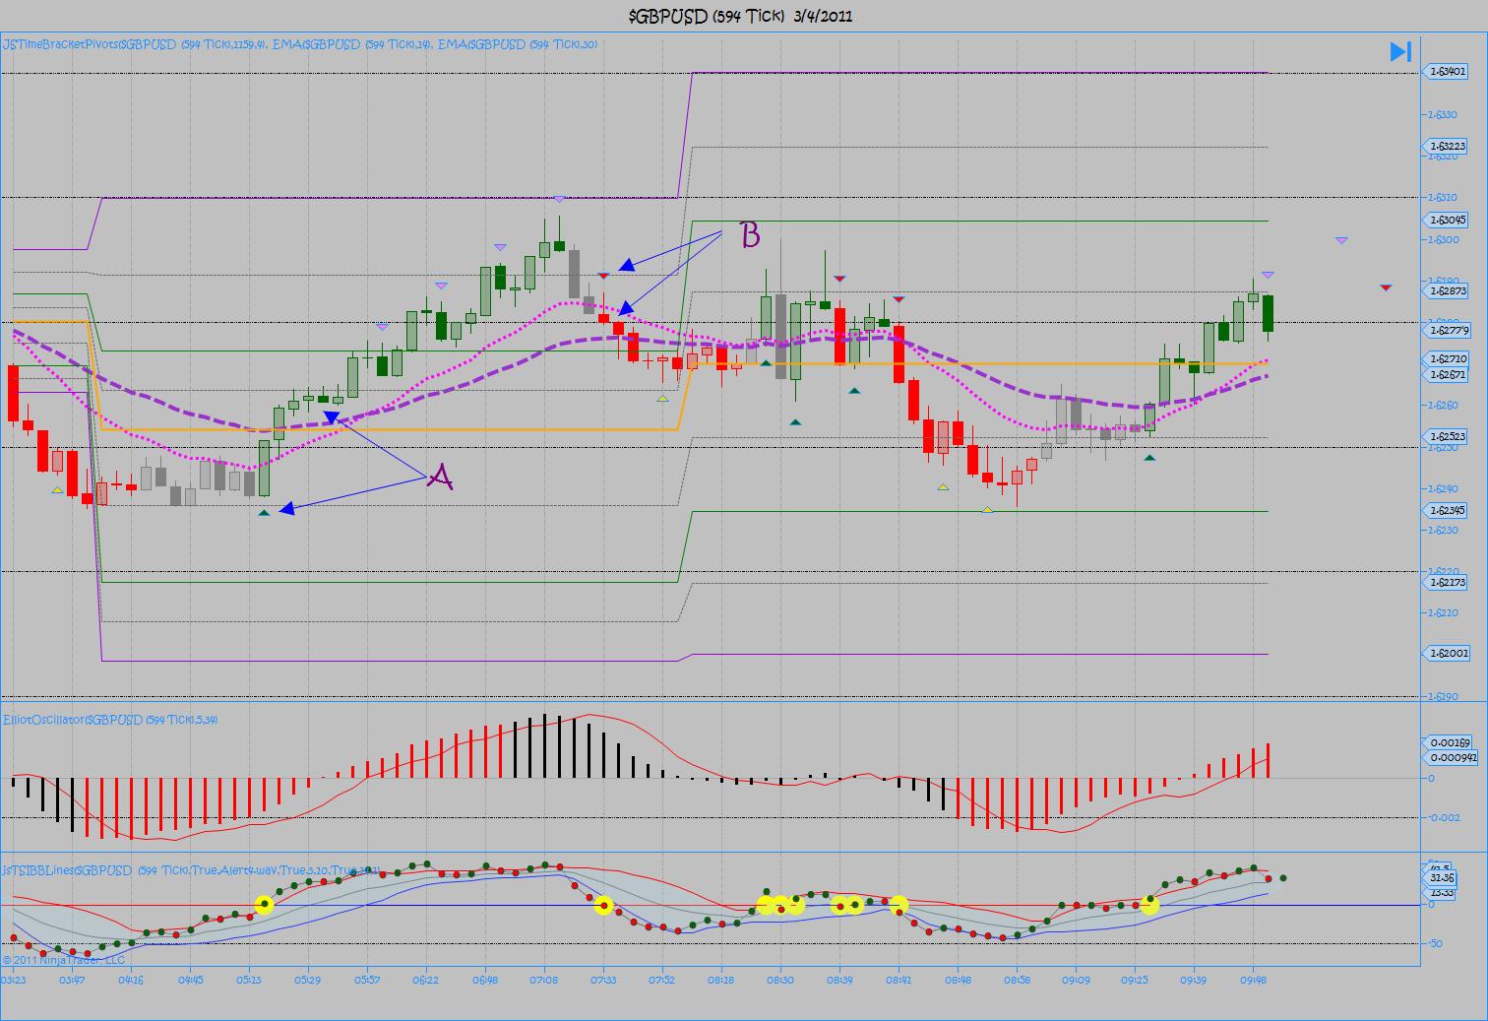1488x1021 pixels.
Task: Click the yellow alert dot near 09:25
Action: coord(1149,905)
